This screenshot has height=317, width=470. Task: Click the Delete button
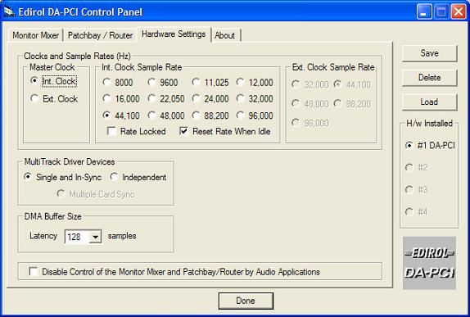(x=429, y=77)
